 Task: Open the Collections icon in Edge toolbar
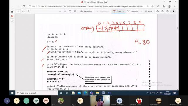coord(164,6)
